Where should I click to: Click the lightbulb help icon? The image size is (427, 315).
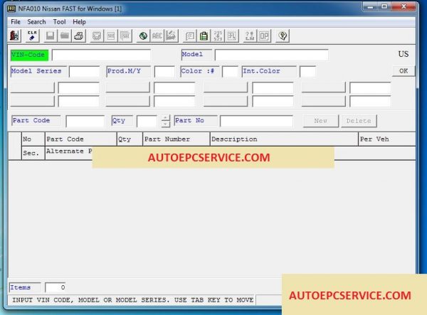point(283,36)
